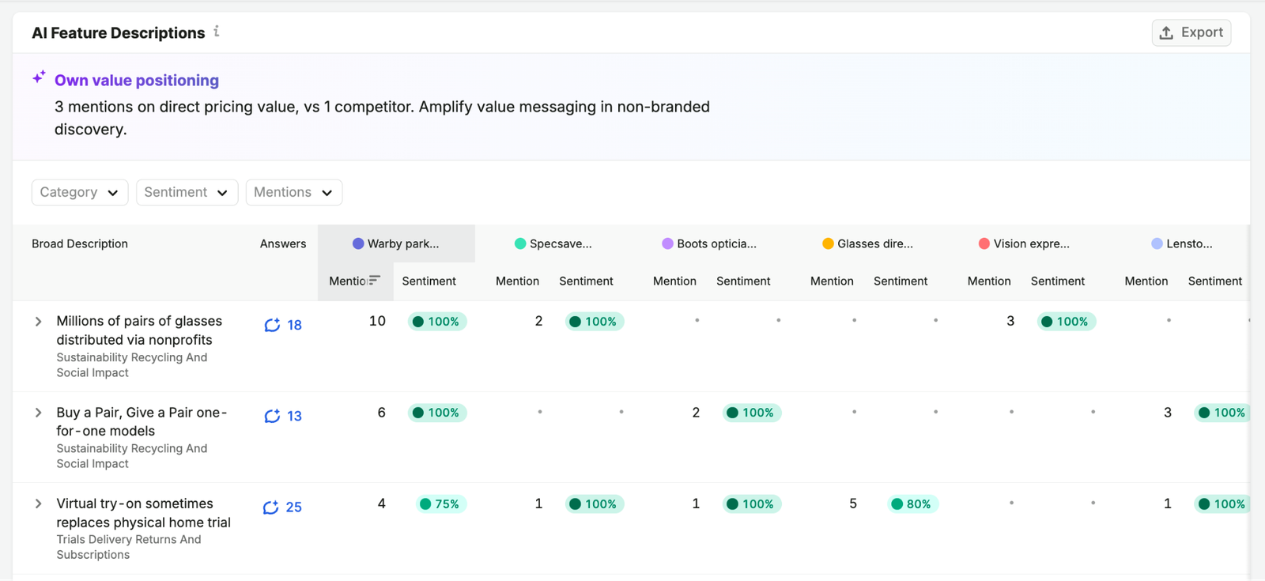Click the answers icon showing 25
Image resolution: width=1265 pixels, height=581 pixels.
pyautogui.click(x=271, y=507)
